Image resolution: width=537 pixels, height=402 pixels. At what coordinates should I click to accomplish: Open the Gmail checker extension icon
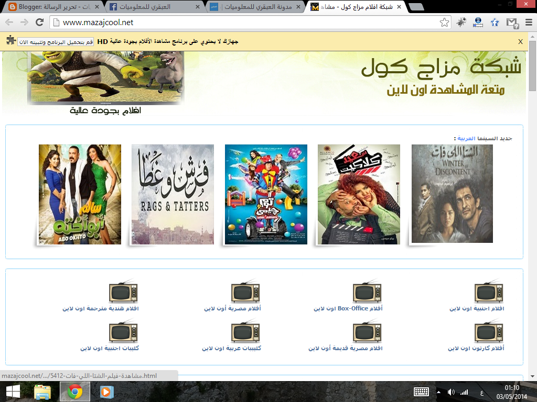(512, 23)
